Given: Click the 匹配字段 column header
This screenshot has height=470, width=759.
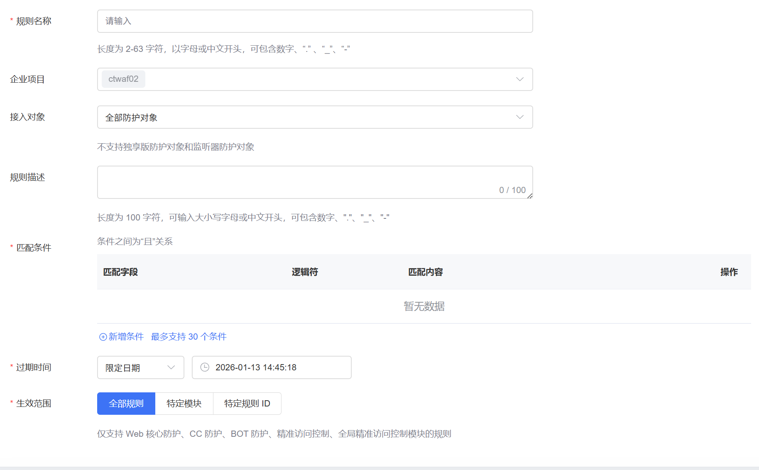Looking at the screenshot, I should (x=120, y=272).
